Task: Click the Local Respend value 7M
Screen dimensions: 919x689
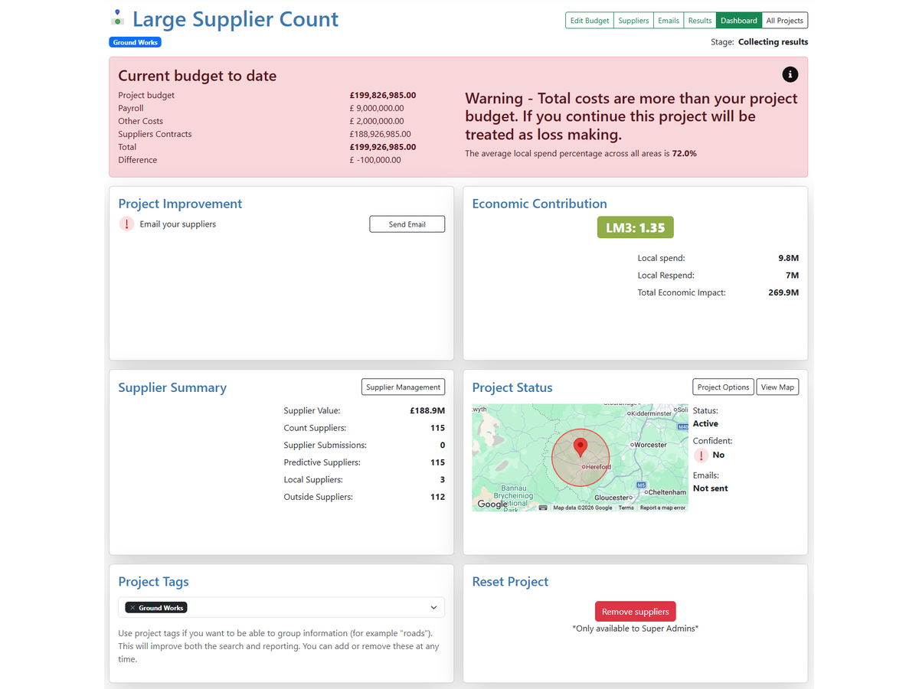Action: [x=792, y=275]
